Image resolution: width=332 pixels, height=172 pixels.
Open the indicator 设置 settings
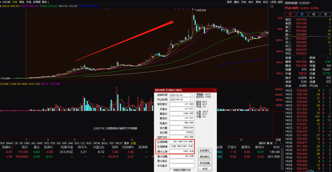[133, 143]
